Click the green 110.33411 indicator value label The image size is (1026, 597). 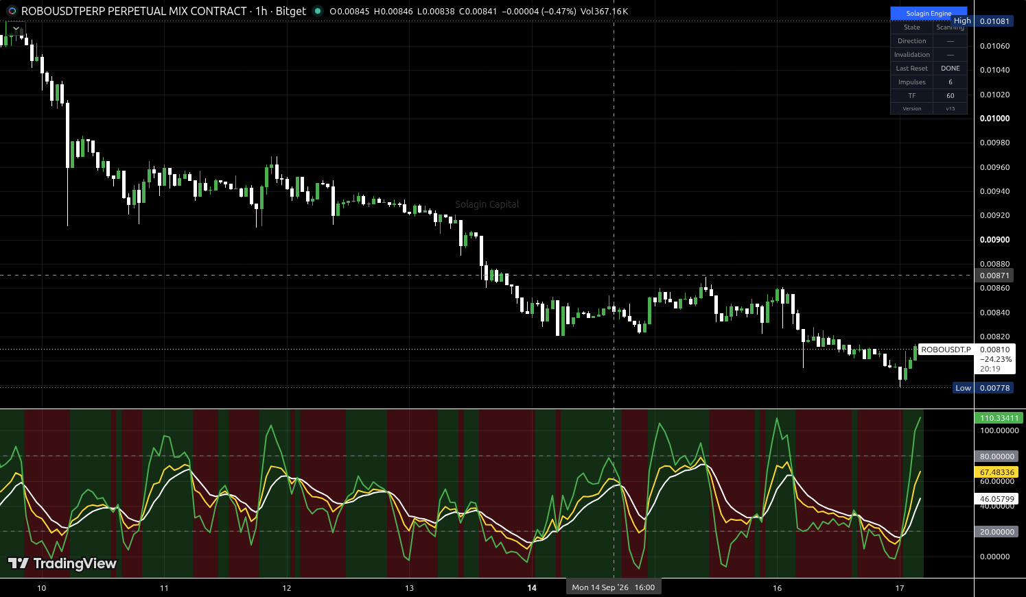pos(998,418)
